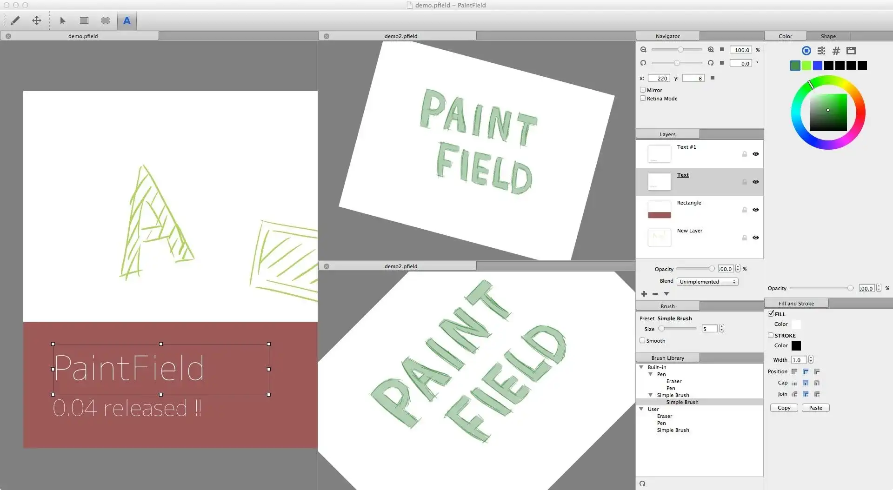Image resolution: width=893 pixels, height=490 pixels.
Task: Hide the Text #1 layer
Action: point(756,154)
